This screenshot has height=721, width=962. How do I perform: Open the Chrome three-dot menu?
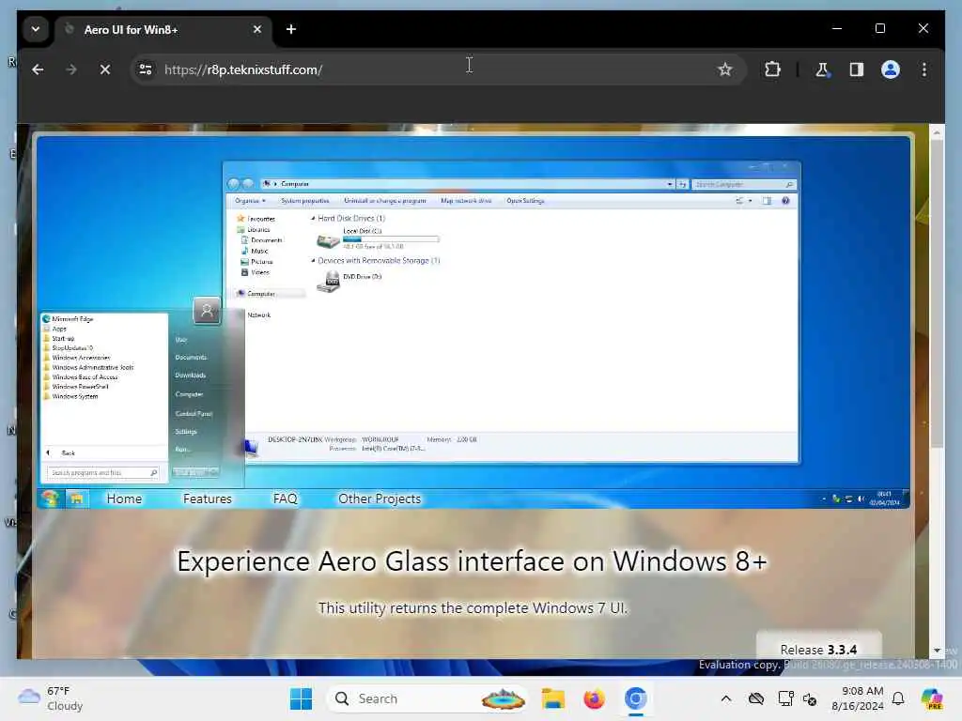pos(924,69)
